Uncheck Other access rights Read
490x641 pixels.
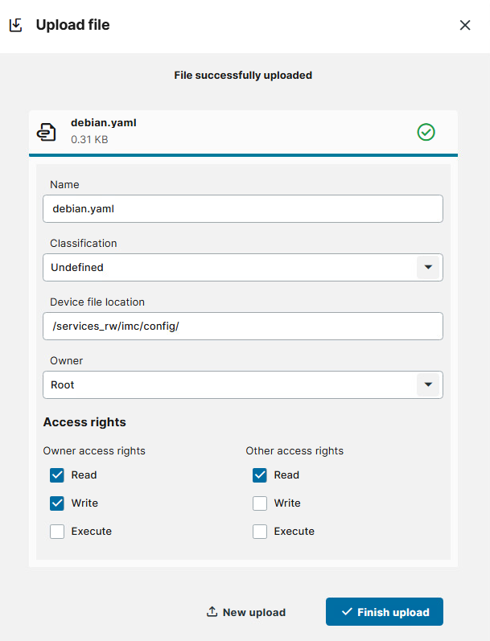pos(260,475)
